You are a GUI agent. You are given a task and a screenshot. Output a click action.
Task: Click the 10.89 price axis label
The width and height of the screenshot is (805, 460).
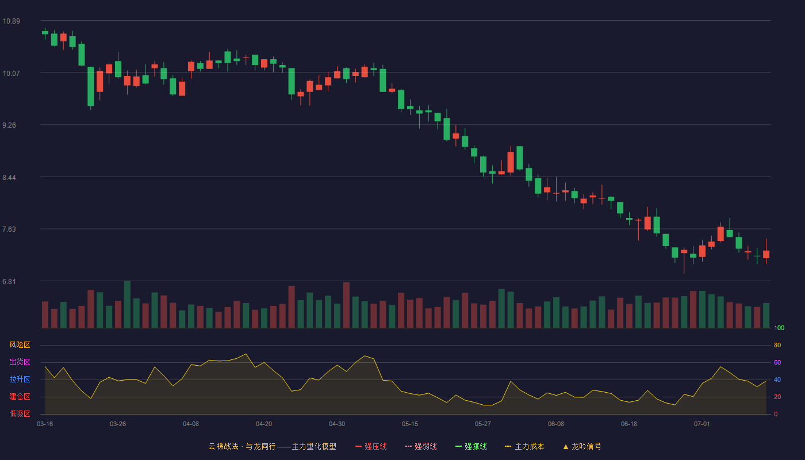tap(11, 21)
